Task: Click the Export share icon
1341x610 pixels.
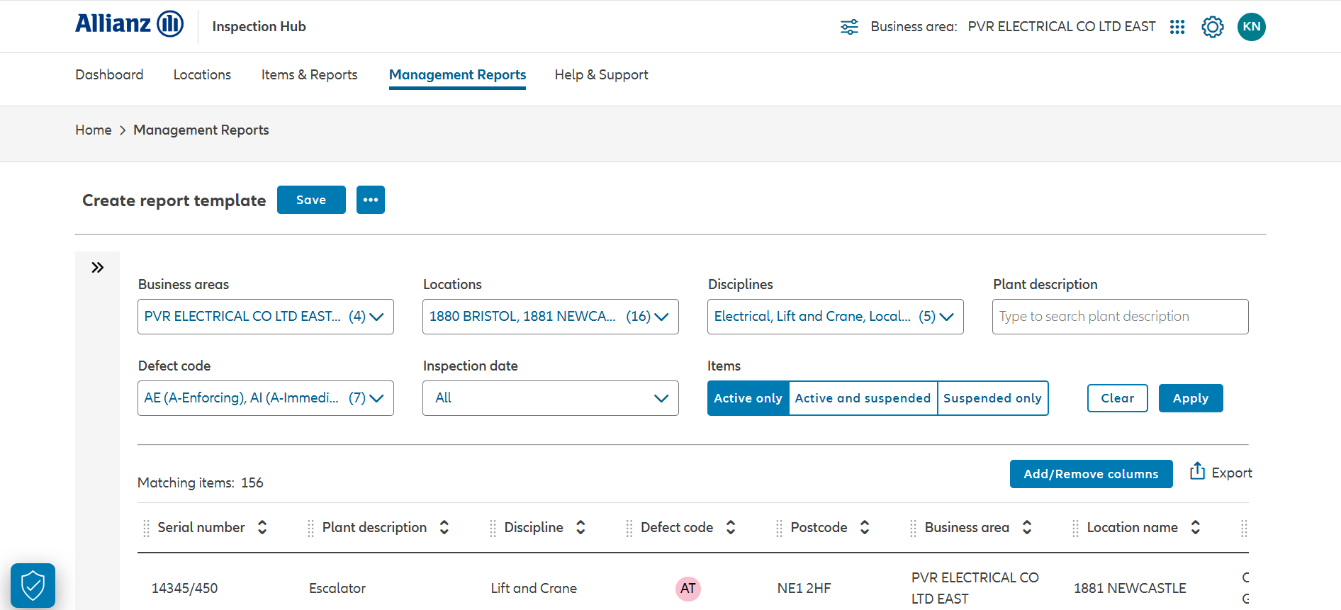Action: point(1197,471)
